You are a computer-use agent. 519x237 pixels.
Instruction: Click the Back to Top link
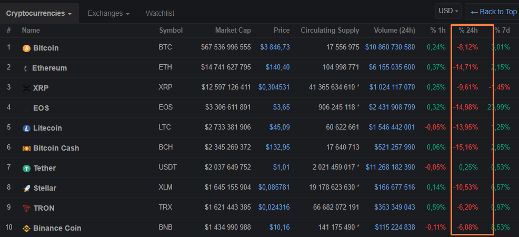pyautogui.click(x=493, y=12)
